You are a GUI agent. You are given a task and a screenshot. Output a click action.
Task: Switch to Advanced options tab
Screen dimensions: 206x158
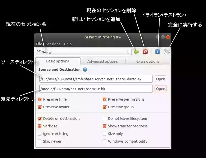coord(102,61)
